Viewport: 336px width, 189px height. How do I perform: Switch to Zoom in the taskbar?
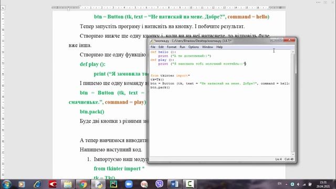click(129, 184)
